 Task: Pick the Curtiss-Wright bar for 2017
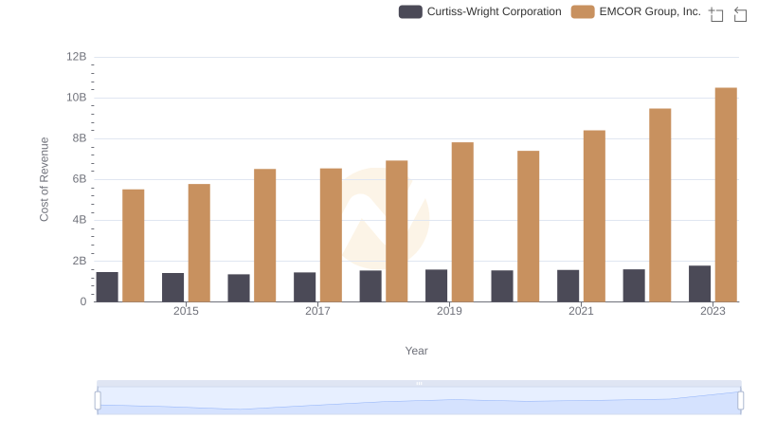tap(304, 287)
